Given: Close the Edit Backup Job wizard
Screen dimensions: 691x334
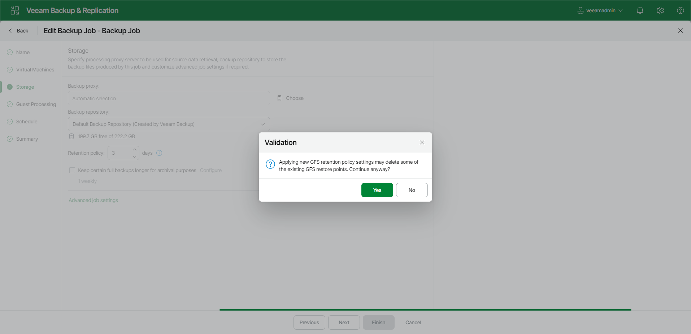Looking at the screenshot, I should point(681,31).
